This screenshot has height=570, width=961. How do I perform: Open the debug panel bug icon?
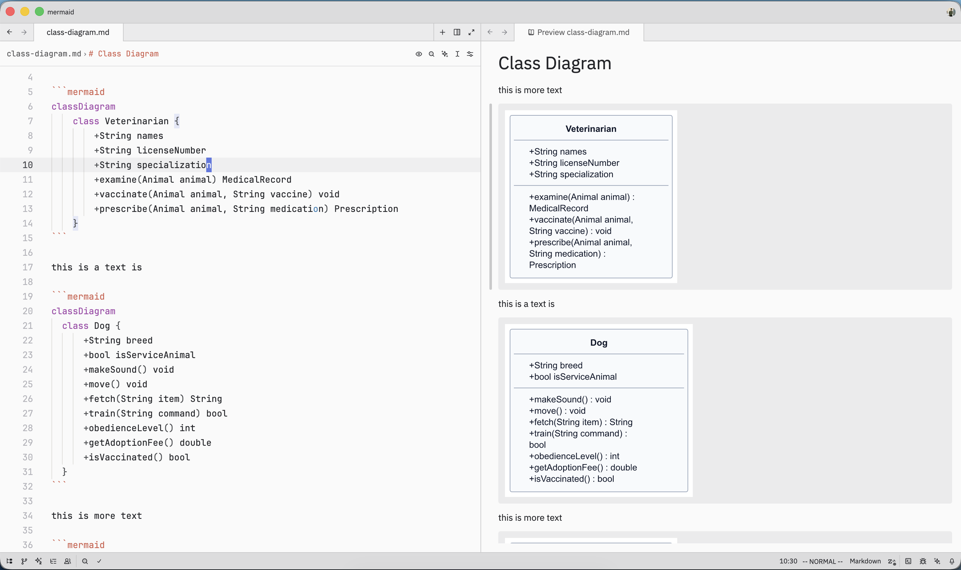click(922, 561)
